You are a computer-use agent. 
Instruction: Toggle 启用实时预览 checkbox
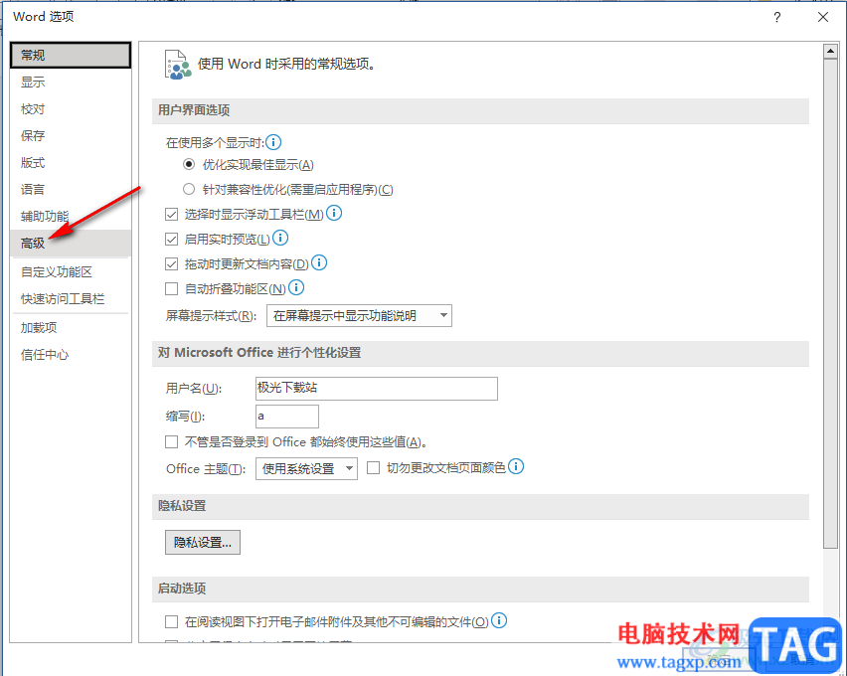[x=171, y=239]
